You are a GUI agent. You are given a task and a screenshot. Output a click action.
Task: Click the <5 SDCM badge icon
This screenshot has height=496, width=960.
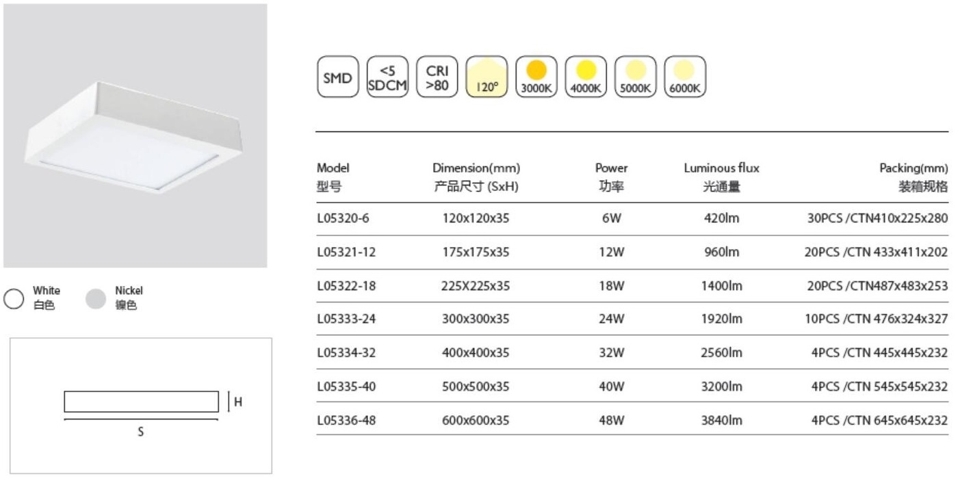click(x=387, y=77)
